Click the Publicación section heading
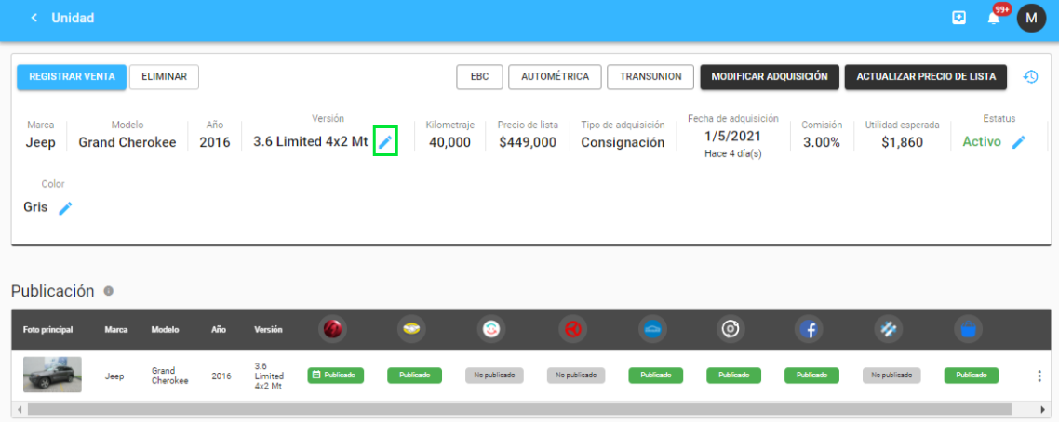Image resolution: width=1059 pixels, height=422 pixels. pyautogui.click(x=53, y=291)
